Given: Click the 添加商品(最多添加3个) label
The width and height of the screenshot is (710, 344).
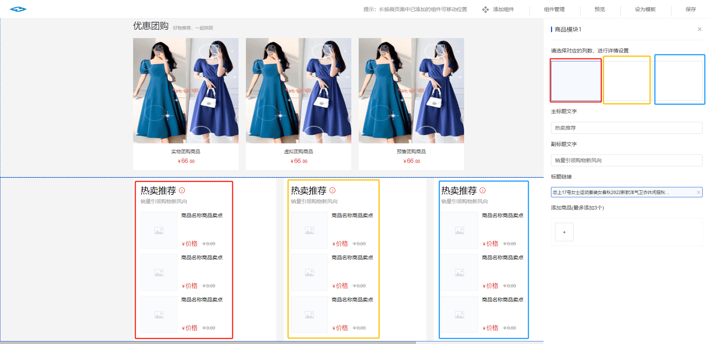Looking at the screenshot, I should [x=578, y=208].
